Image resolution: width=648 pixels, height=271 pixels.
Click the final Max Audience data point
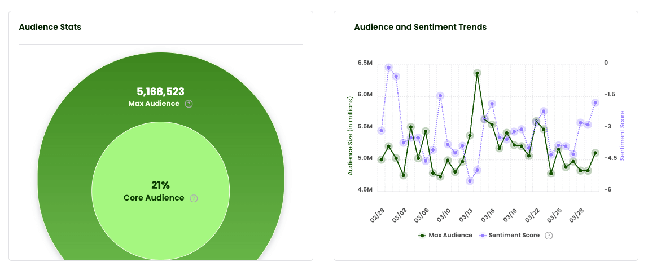coord(595,153)
